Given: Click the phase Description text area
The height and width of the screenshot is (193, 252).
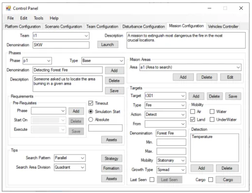Looking at the screenshot, I should pos(67,84).
